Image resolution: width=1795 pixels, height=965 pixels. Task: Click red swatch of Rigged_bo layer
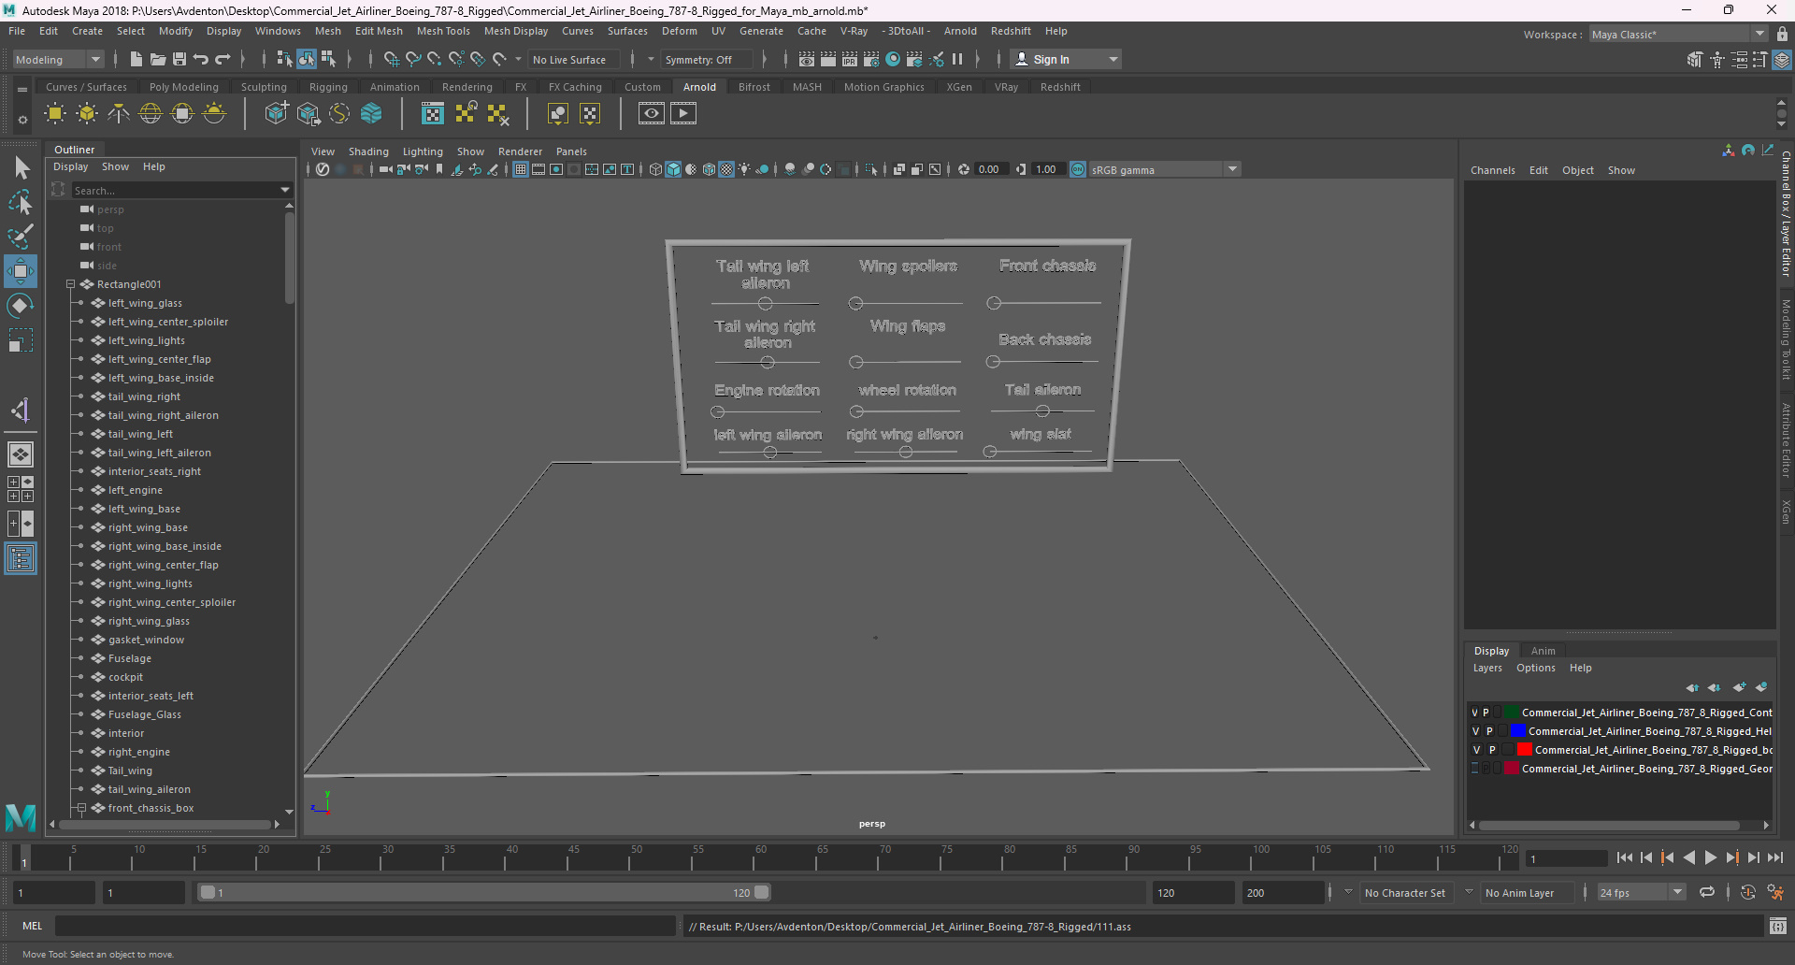[x=1525, y=750]
